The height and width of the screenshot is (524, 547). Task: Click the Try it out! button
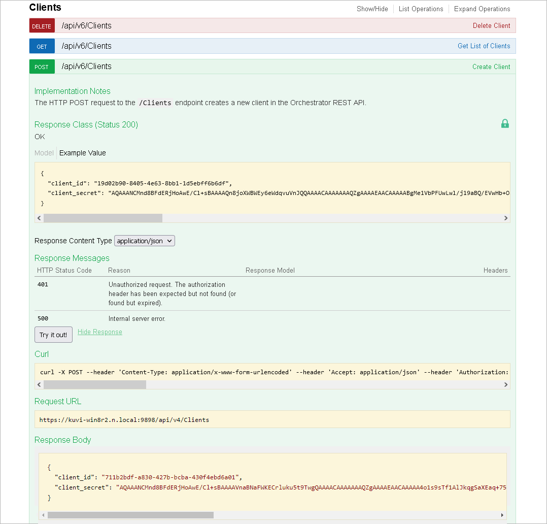point(53,335)
